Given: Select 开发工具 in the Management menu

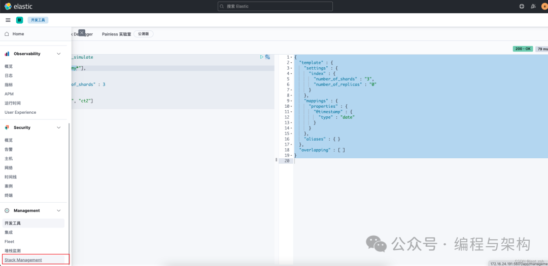Looking at the screenshot, I should tap(13, 223).
